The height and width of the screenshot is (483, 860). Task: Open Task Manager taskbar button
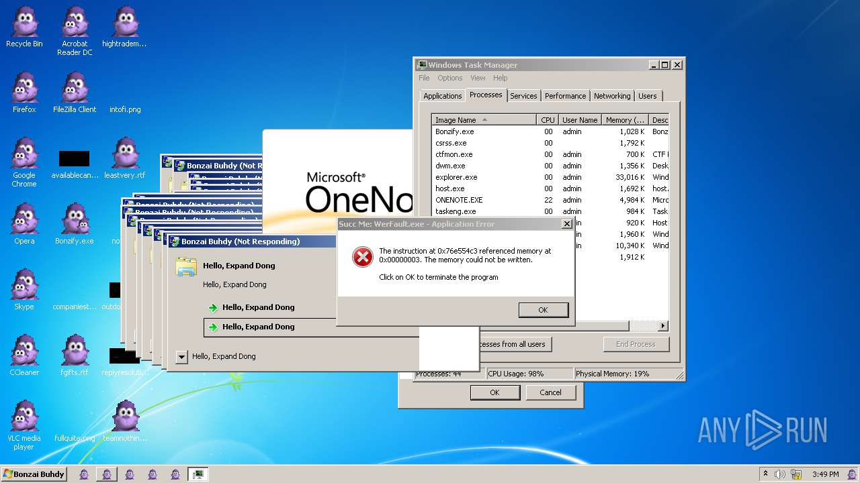coord(198,474)
